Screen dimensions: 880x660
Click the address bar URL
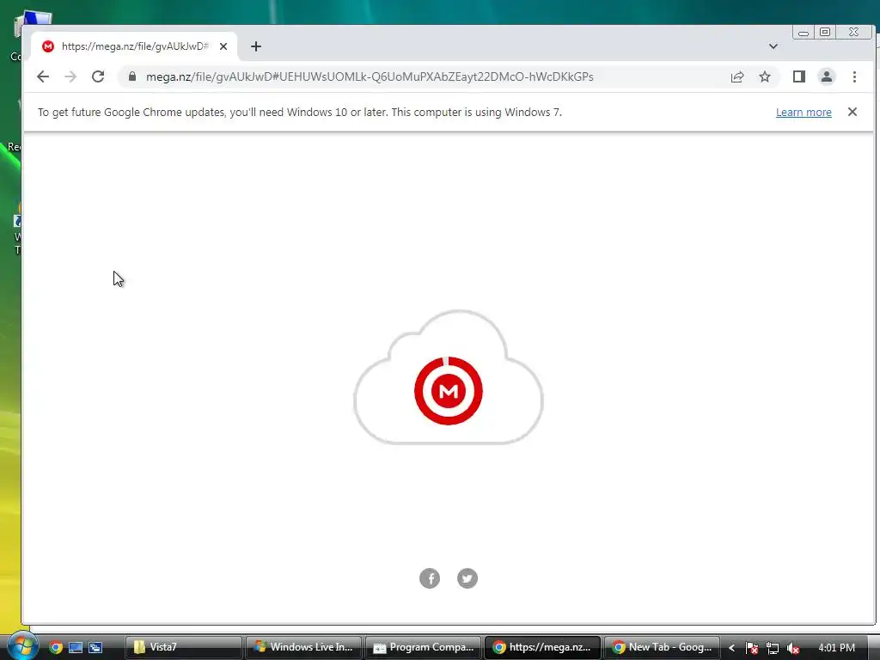pyautogui.click(x=370, y=76)
